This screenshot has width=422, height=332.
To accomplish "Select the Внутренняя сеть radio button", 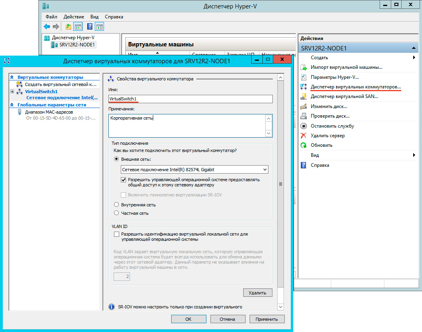I will coord(117,205).
